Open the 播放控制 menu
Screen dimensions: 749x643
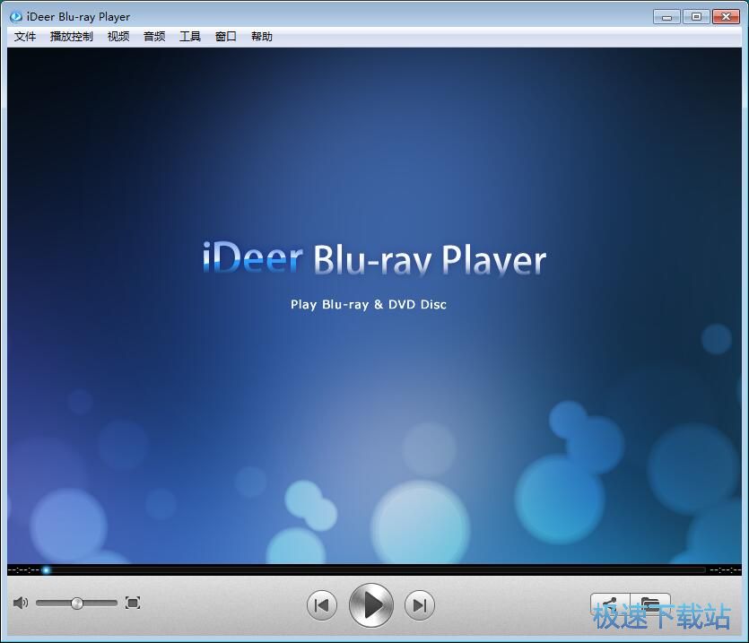coord(71,36)
